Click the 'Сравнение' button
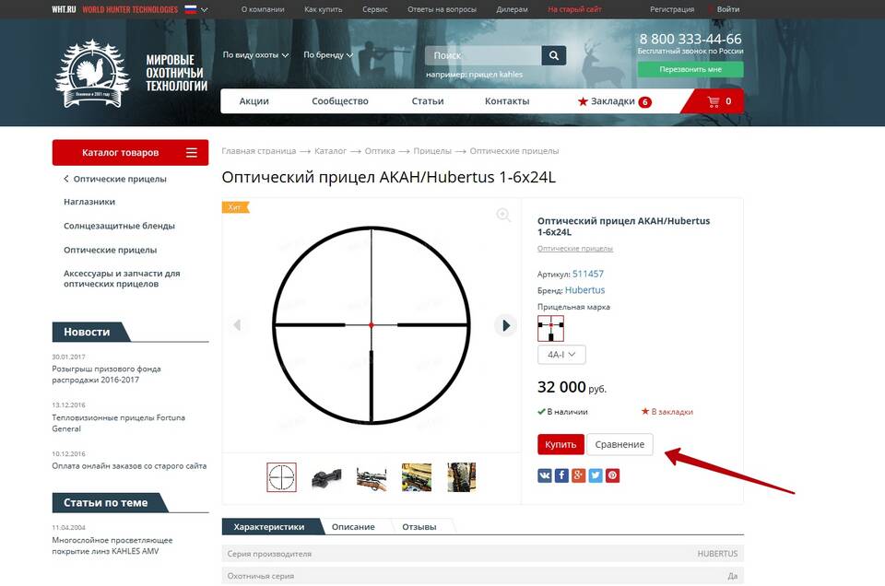Screen dimensions: 885x586 coord(619,444)
